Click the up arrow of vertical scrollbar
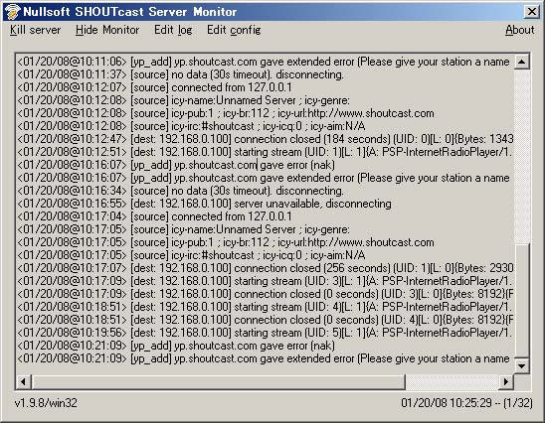The height and width of the screenshot is (423, 545). [522, 62]
